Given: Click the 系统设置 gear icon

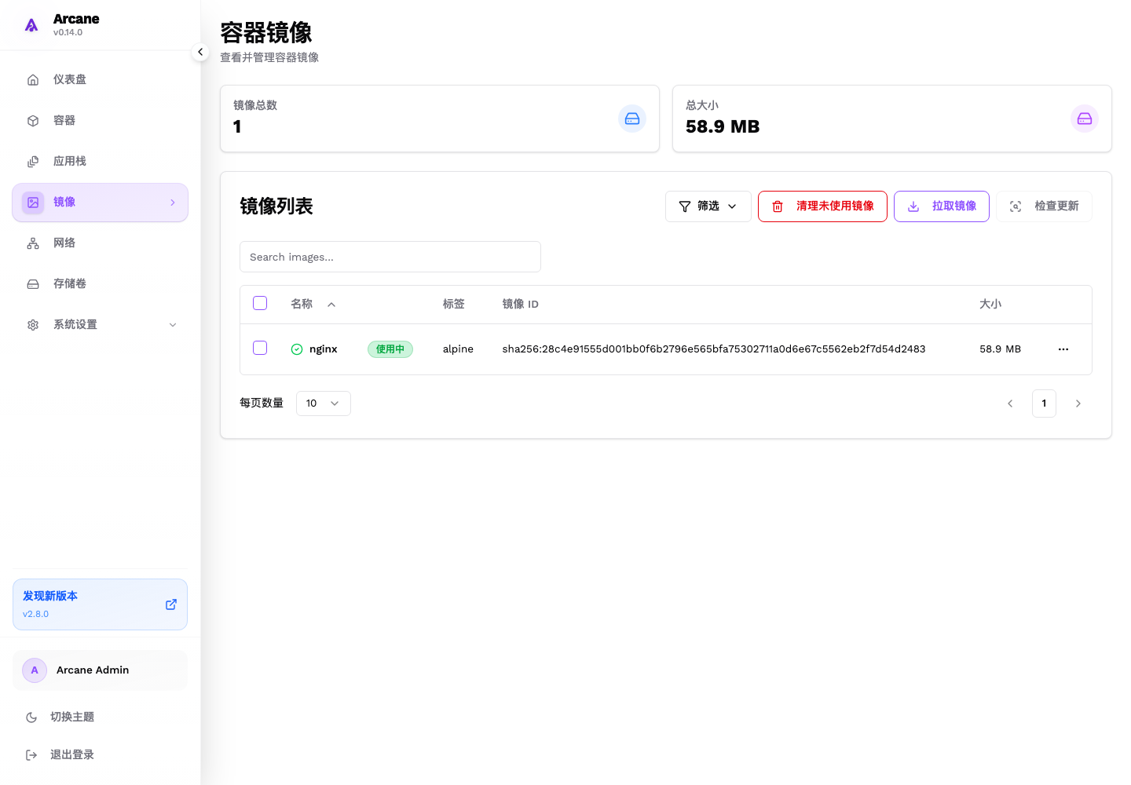Looking at the screenshot, I should [33, 325].
